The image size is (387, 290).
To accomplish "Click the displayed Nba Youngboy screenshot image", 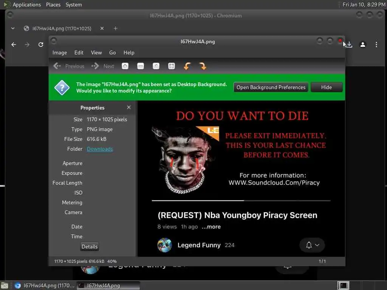I will coord(241,179).
